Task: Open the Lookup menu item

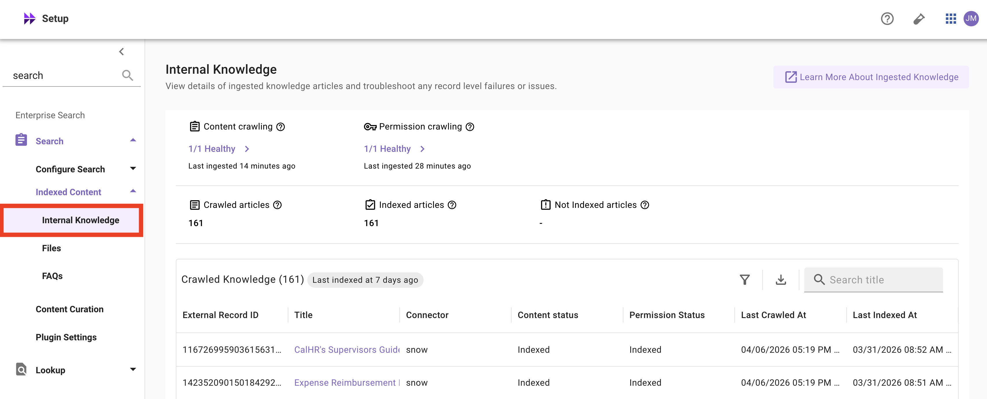Action: click(x=50, y=370)
